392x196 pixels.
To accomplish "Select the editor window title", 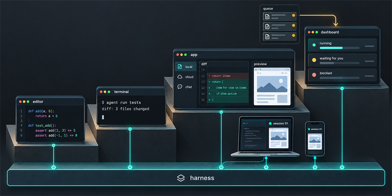I will tap(38, 102).
